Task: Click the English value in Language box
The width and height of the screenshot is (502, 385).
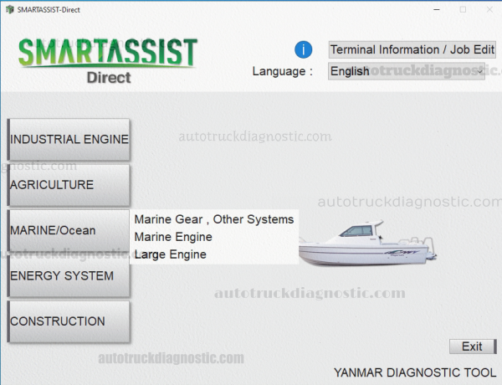Action: [x=351, y=71]
